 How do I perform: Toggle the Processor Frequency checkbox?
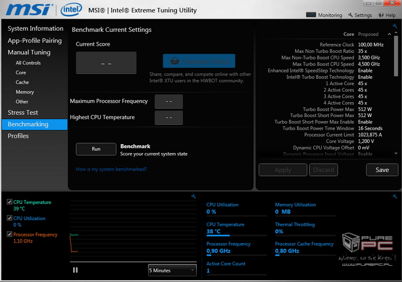pyautogui.click(x=10, y=235)
